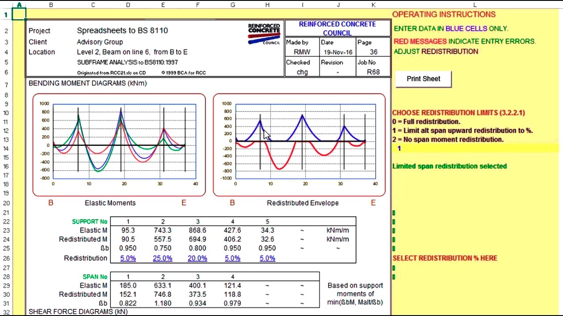
Task: Select row 26 header
Action: tap(6, 259)
